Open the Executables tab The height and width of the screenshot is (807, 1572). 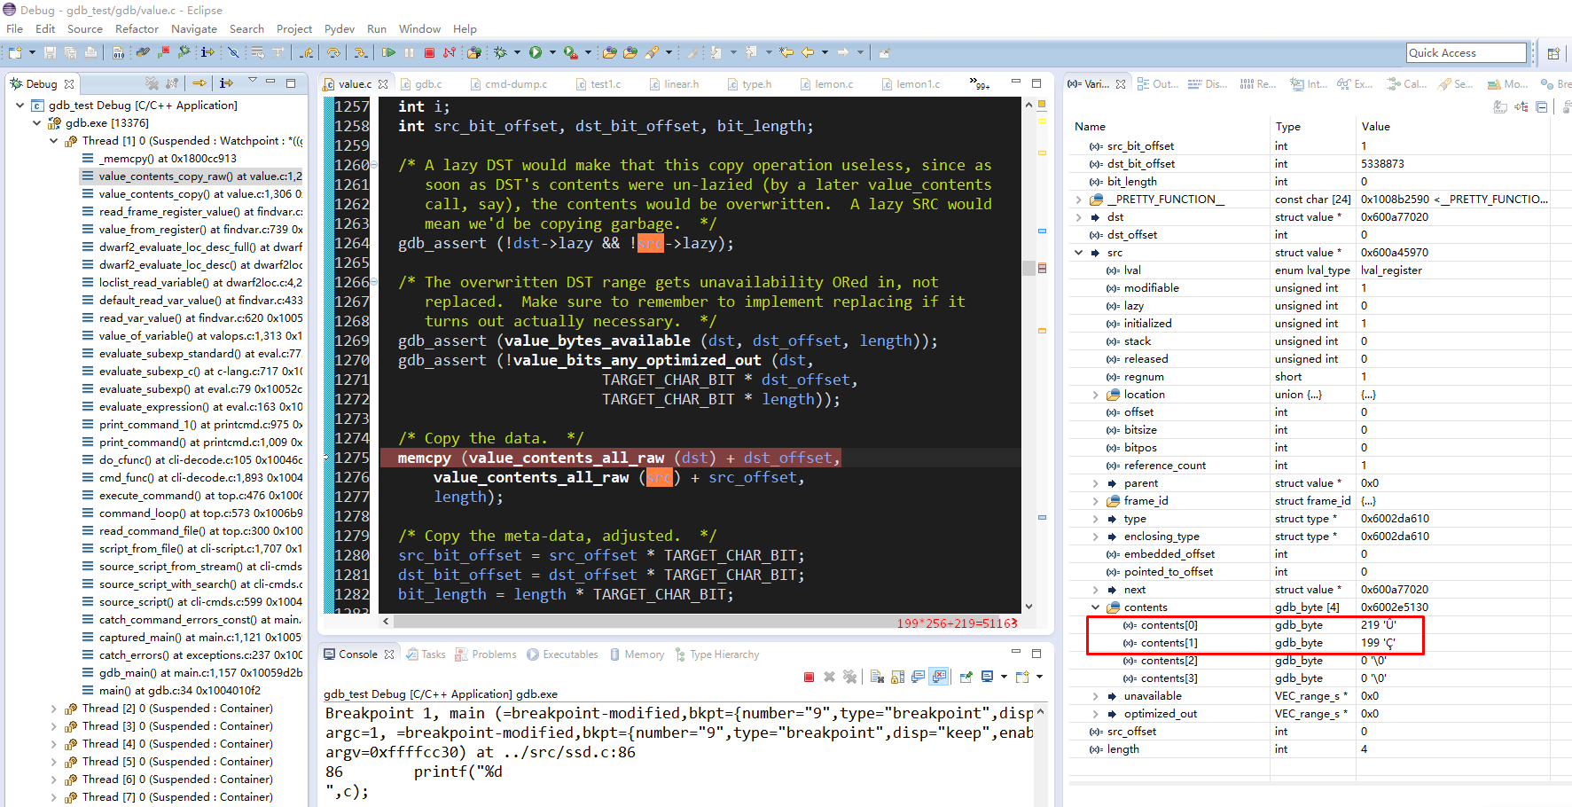[x=562, y=654]
